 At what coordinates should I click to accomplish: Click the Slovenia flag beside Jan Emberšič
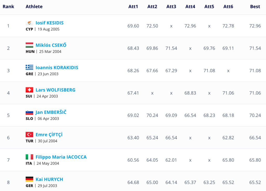coord(29,112)
